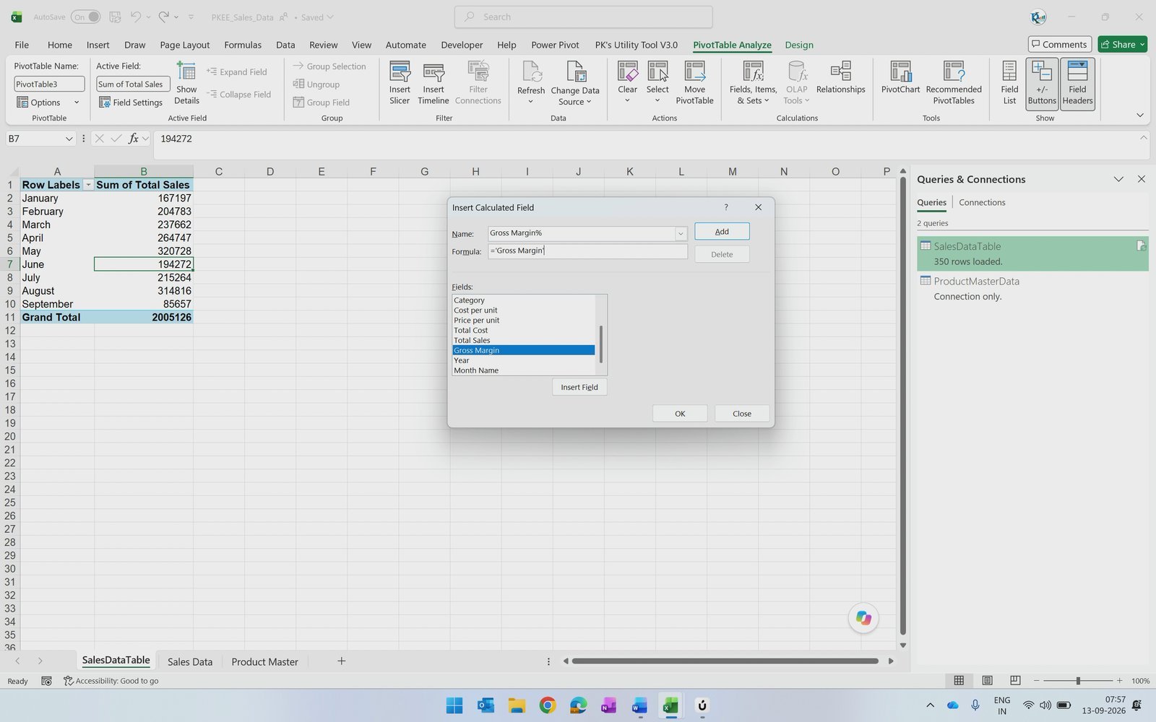Open Clear pivot table menu
The image size is (1156, 722).
coord(627,83)
